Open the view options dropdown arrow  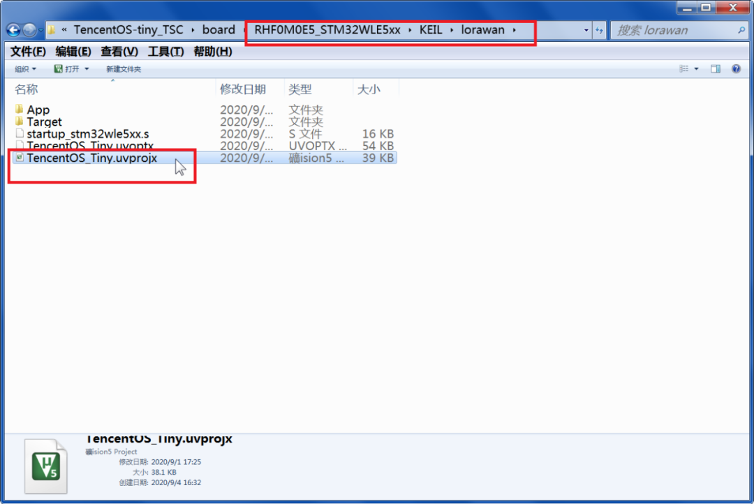(x=696, y=69)
